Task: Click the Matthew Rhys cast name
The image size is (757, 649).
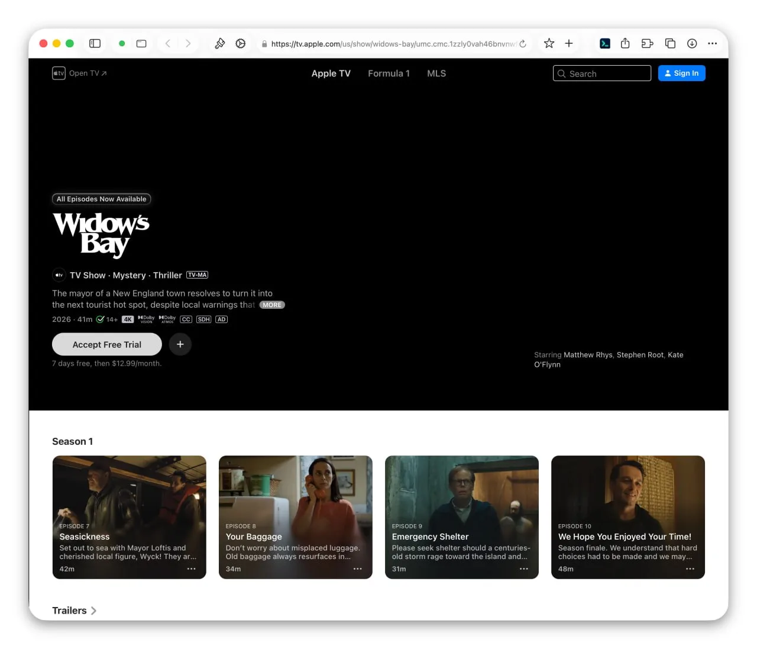Action: click(x=588, y=355)
